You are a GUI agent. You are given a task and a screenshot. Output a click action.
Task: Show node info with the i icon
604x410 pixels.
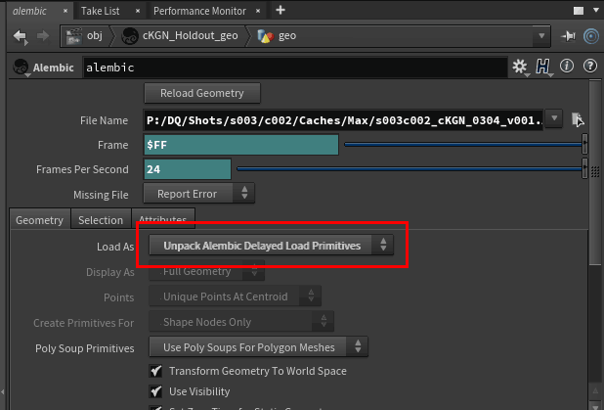coord(567,67)
